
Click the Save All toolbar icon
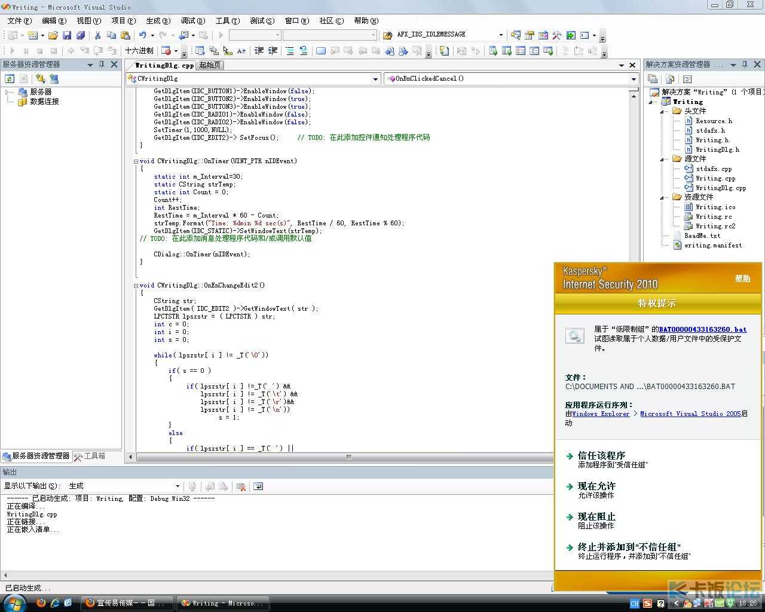coord(81,35)
